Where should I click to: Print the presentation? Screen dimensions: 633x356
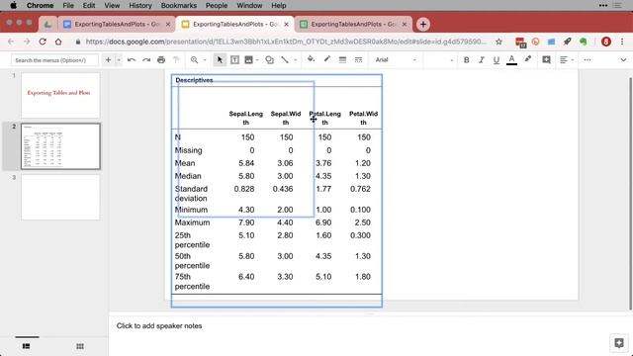161,59
